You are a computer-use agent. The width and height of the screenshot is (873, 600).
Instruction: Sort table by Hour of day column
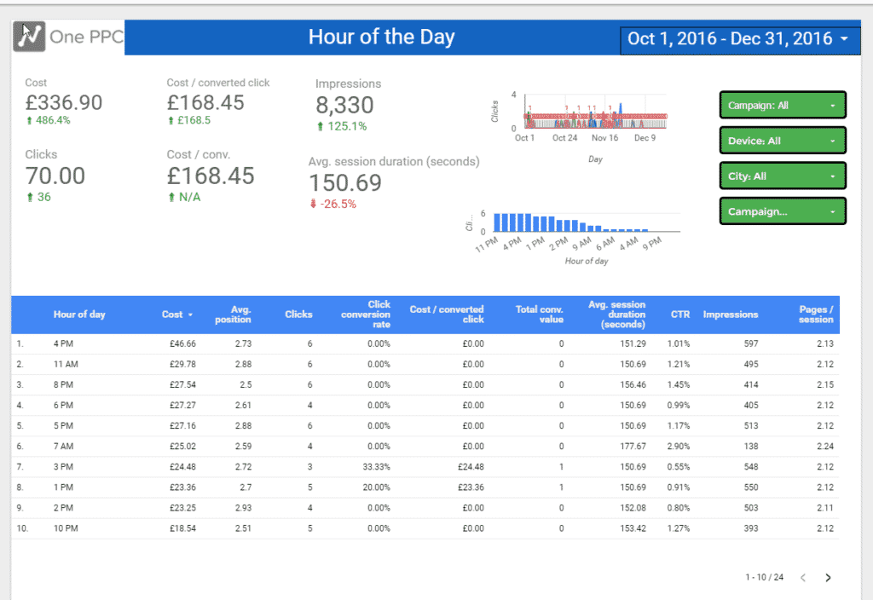click(x=79, y=314)
